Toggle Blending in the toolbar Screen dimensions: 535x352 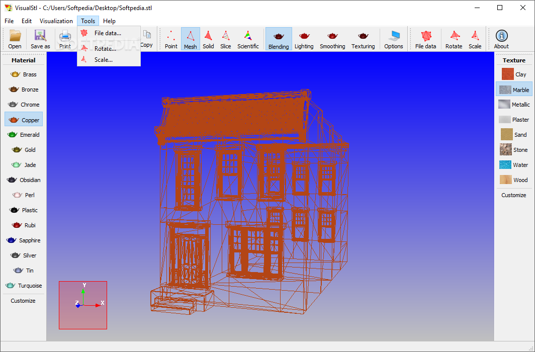(x=279, y=39)
